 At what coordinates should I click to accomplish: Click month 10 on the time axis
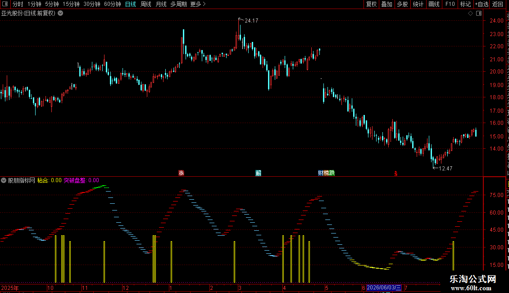click(50, 288)
